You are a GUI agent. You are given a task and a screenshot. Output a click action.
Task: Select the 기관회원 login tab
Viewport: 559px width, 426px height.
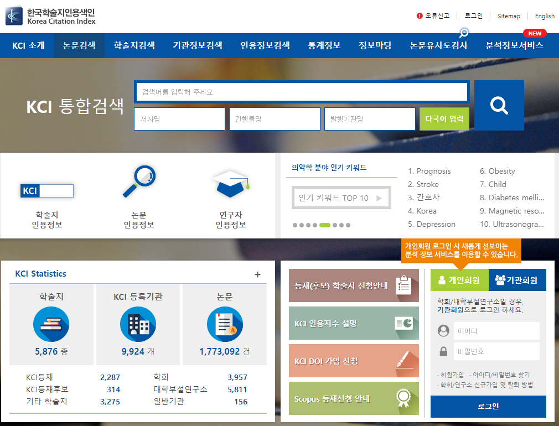click(x=517, y=280)
